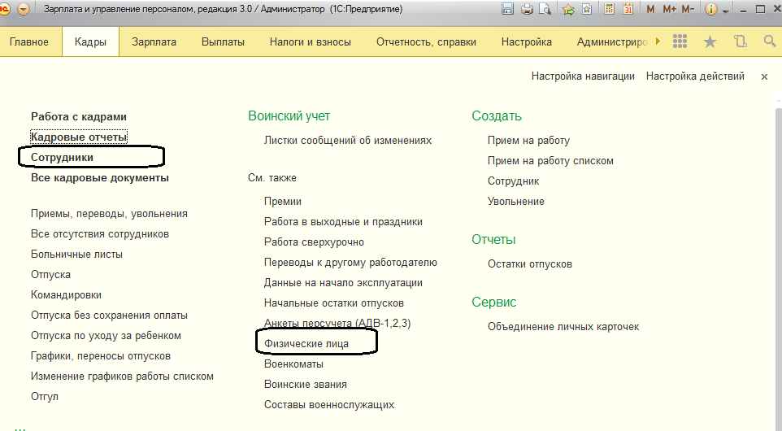The height and width of the screenshot is (431, 782).
Task: Click the M memory button
Action: pos(650,9)
